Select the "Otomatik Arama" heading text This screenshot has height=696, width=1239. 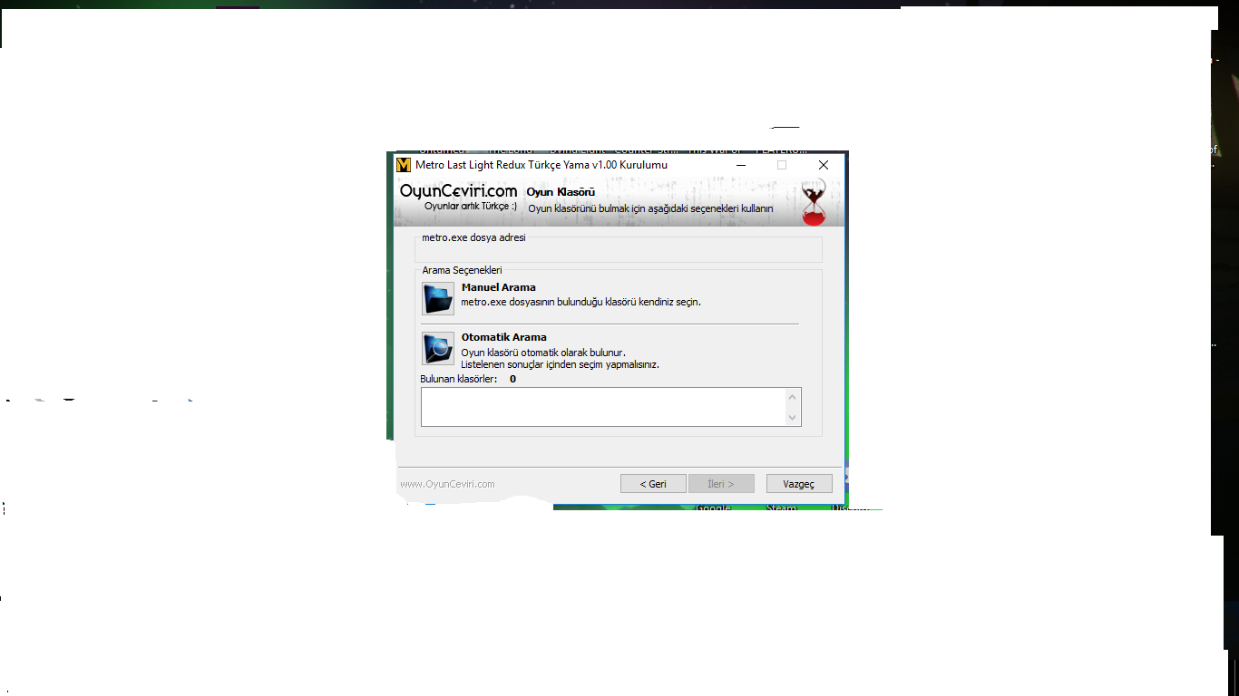point(504,337)
